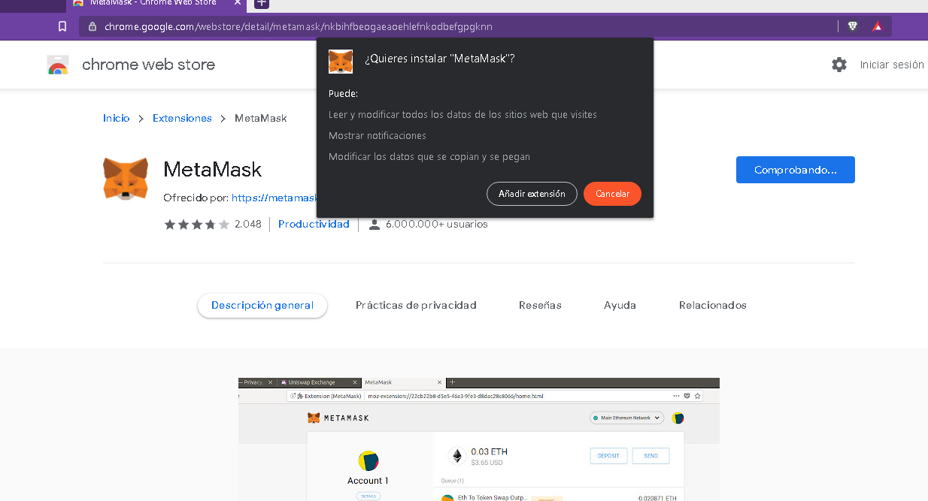The image size is (928, 501).
Task: Click the Chrome Web Store rainbow logo
Action: 57,65
